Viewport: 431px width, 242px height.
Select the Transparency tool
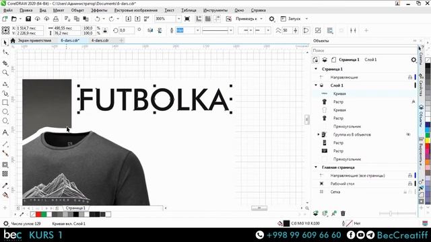pos(5,173)
